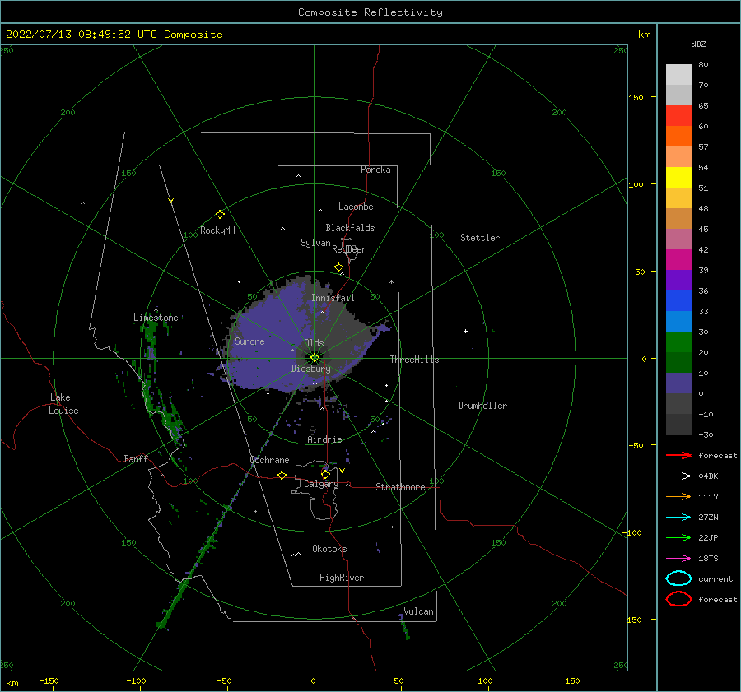
Task: Select the bright yellow 54-51 dBZ swatch
Action: (678, 178)
